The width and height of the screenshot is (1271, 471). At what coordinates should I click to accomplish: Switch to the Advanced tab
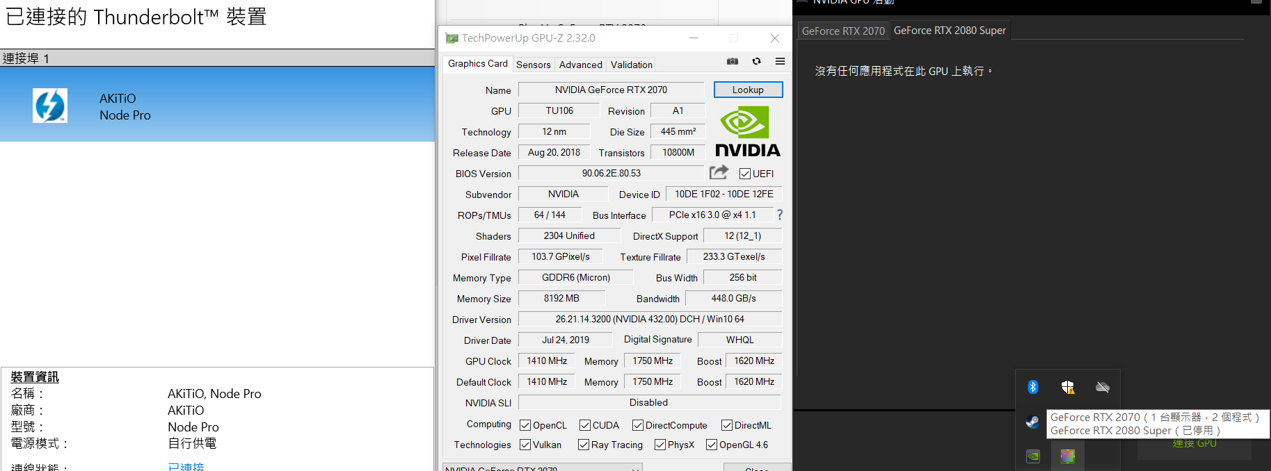[x=581, y=65]
